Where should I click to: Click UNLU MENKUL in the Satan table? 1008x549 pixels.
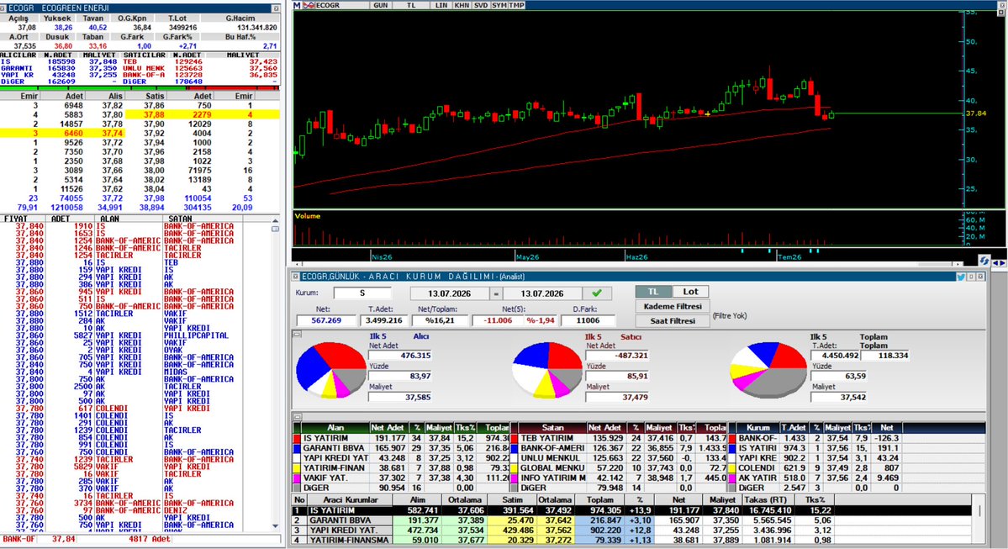point(551,458)
